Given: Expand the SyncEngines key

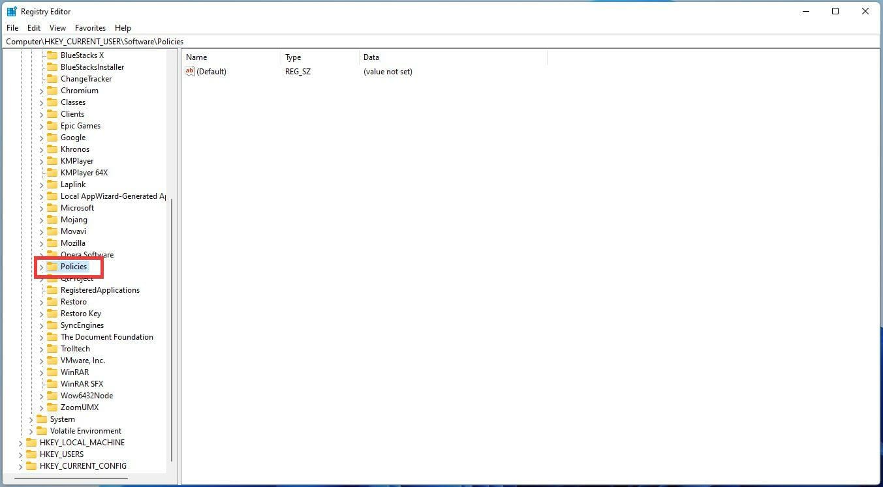Looking at the screenshot, I should coord(41,325).
